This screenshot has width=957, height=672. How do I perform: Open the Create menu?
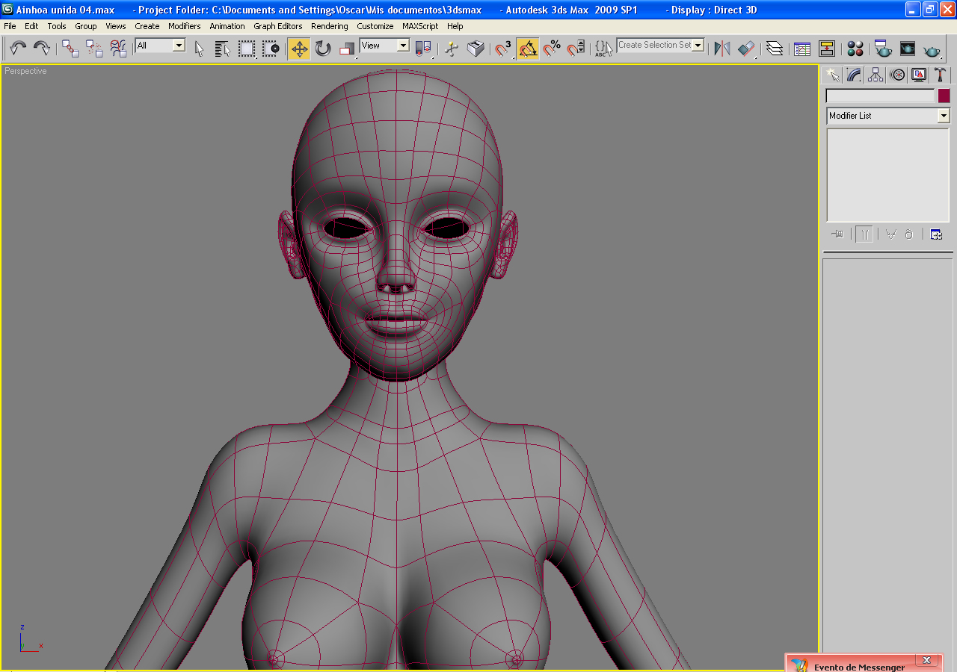tap(147, 26)
